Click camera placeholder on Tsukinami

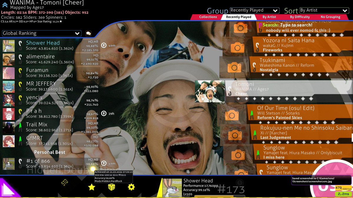coord(234,67)
